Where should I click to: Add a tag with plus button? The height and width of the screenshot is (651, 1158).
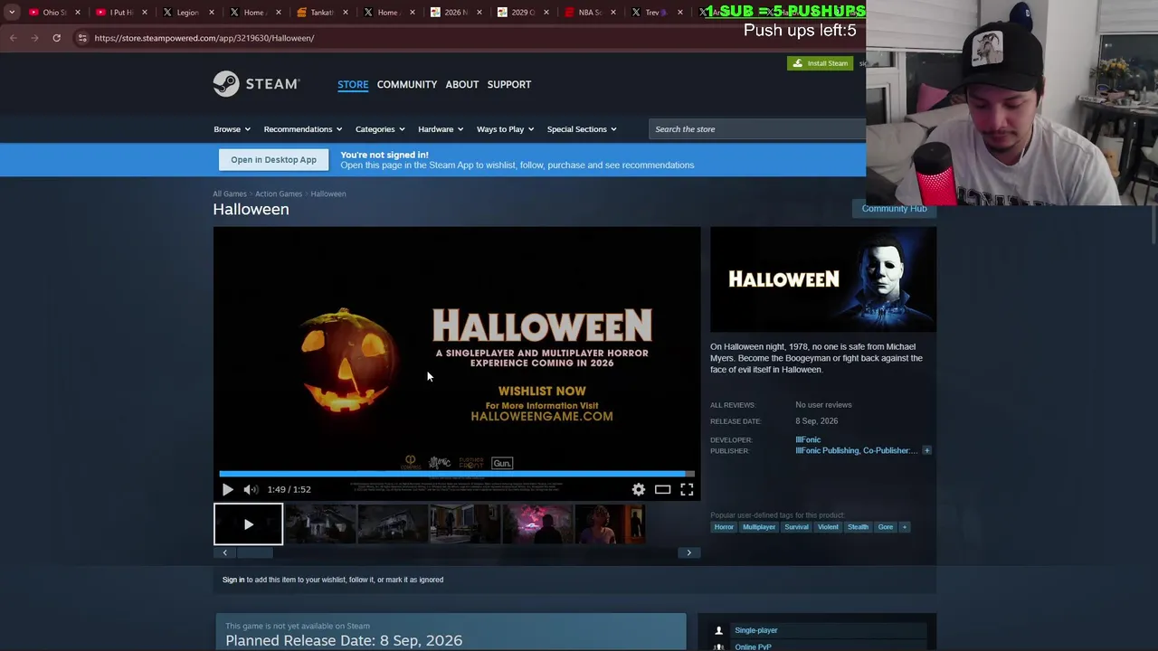click(x=904, y=527)
